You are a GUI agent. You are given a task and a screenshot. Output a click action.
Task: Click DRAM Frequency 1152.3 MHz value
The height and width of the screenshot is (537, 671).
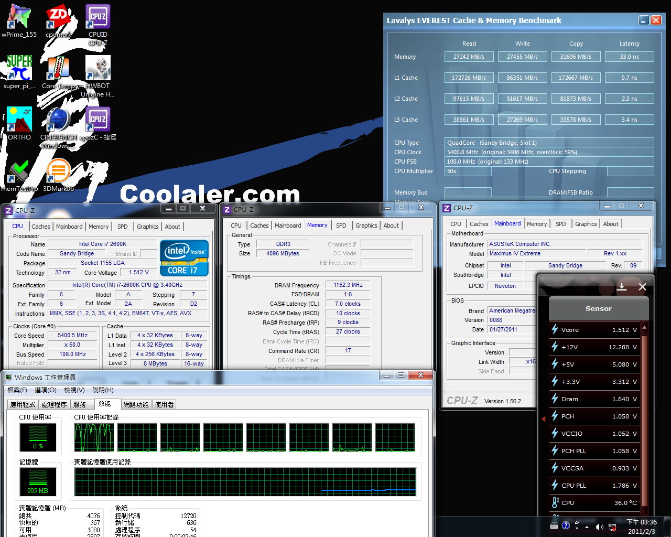click(x=348, y=285)
